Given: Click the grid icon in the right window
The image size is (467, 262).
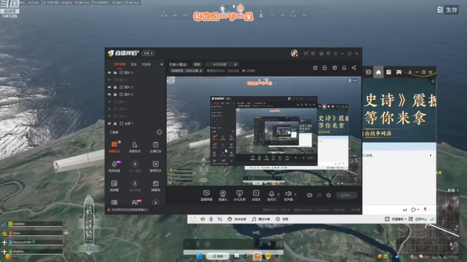Looking at the screenshot, I should (389, 72).
